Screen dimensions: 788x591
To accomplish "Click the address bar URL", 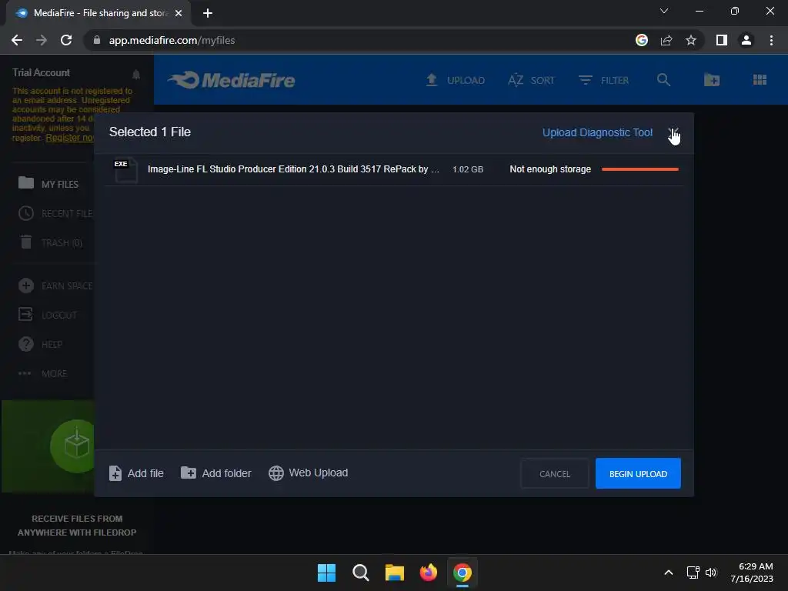I will tap(172, 40).
